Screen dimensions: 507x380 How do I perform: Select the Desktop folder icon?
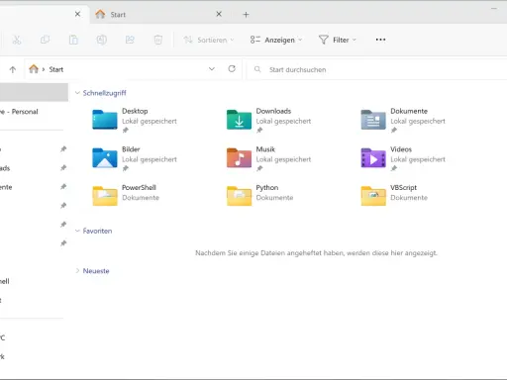105,120
